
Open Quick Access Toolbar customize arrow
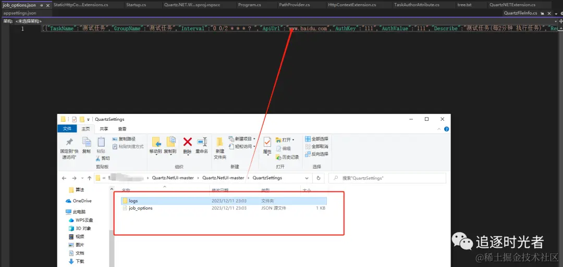88,119
